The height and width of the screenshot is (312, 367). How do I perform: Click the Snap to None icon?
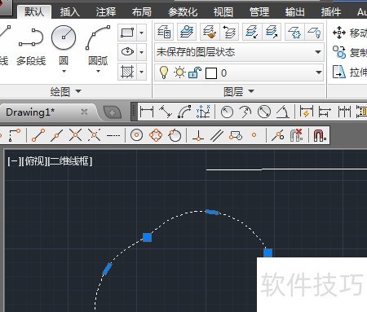click(296, 135)
